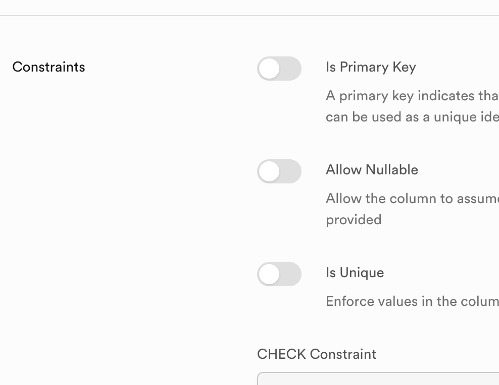
Task: Click the 'Constraints' section heading
Action: pyautogui.click(x=48, y=67)
